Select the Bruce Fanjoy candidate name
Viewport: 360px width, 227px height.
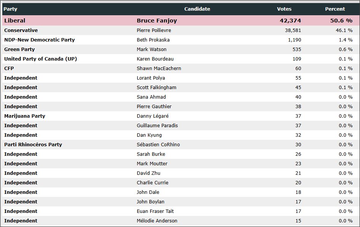(x=157, y=21)
